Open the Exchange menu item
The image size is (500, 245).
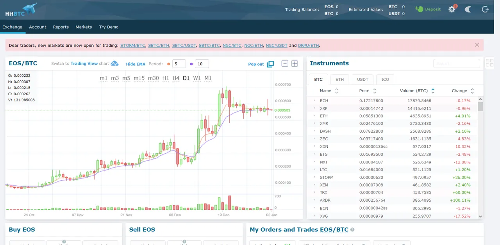coord(12,27)
